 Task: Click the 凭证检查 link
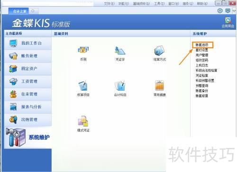(202, 76)
